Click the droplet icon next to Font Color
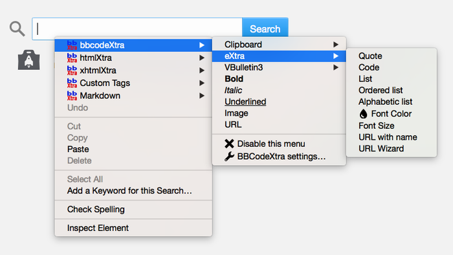The image size is (453, 255). [363, 114]
